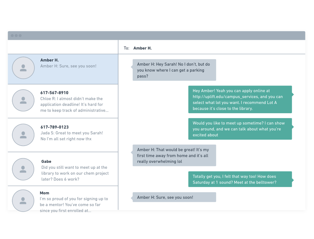The width and height of the screenshot is (314, 239).
Task: Click the third window control dot
Action: (x=20, y=36)
